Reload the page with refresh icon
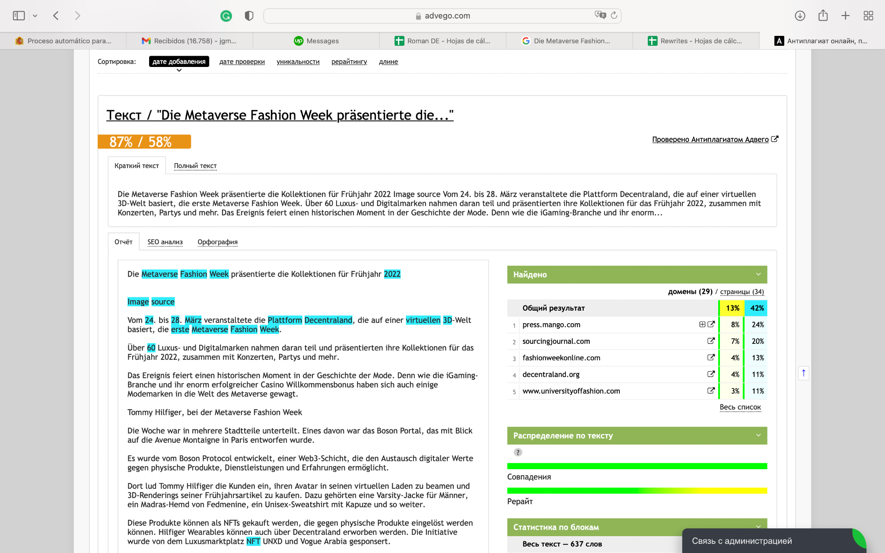 [614, 16]
